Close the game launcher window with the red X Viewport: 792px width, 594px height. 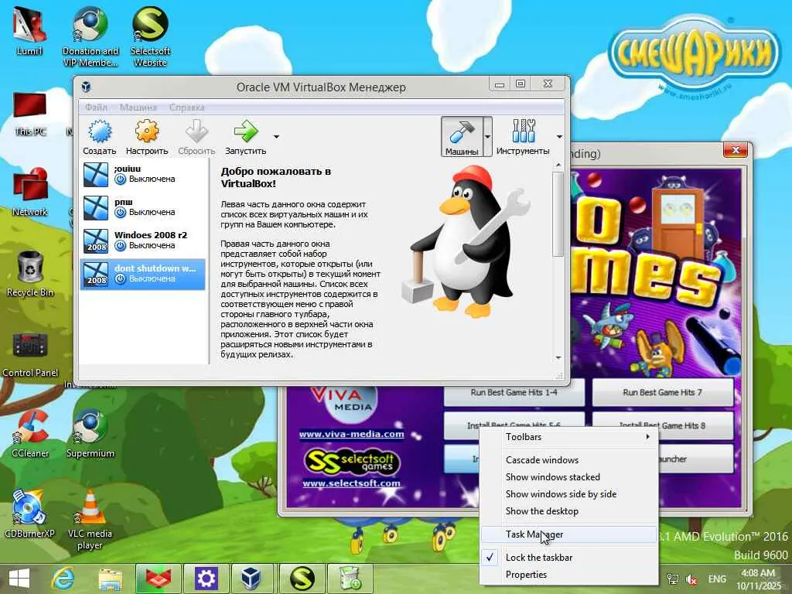[736, 150]
